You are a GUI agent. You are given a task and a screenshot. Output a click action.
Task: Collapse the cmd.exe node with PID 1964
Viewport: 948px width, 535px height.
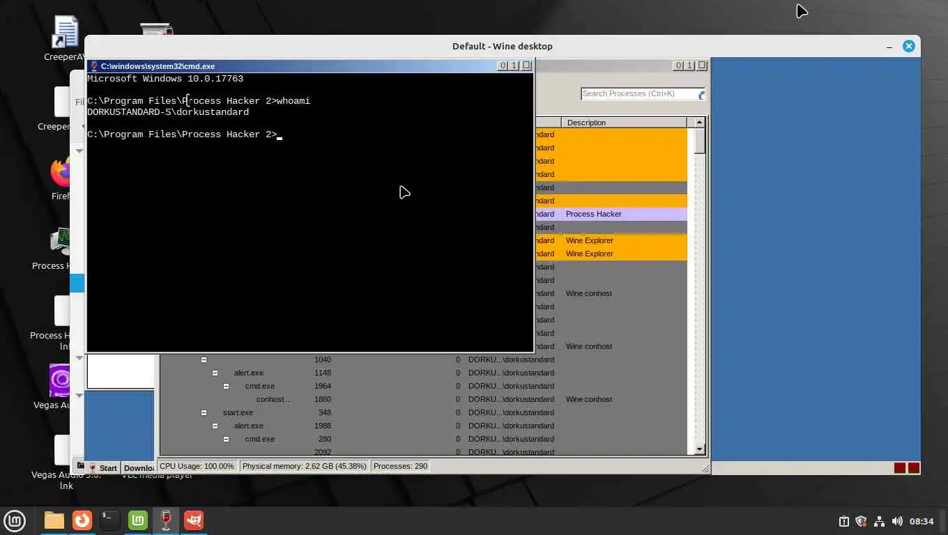coord(226,386)
